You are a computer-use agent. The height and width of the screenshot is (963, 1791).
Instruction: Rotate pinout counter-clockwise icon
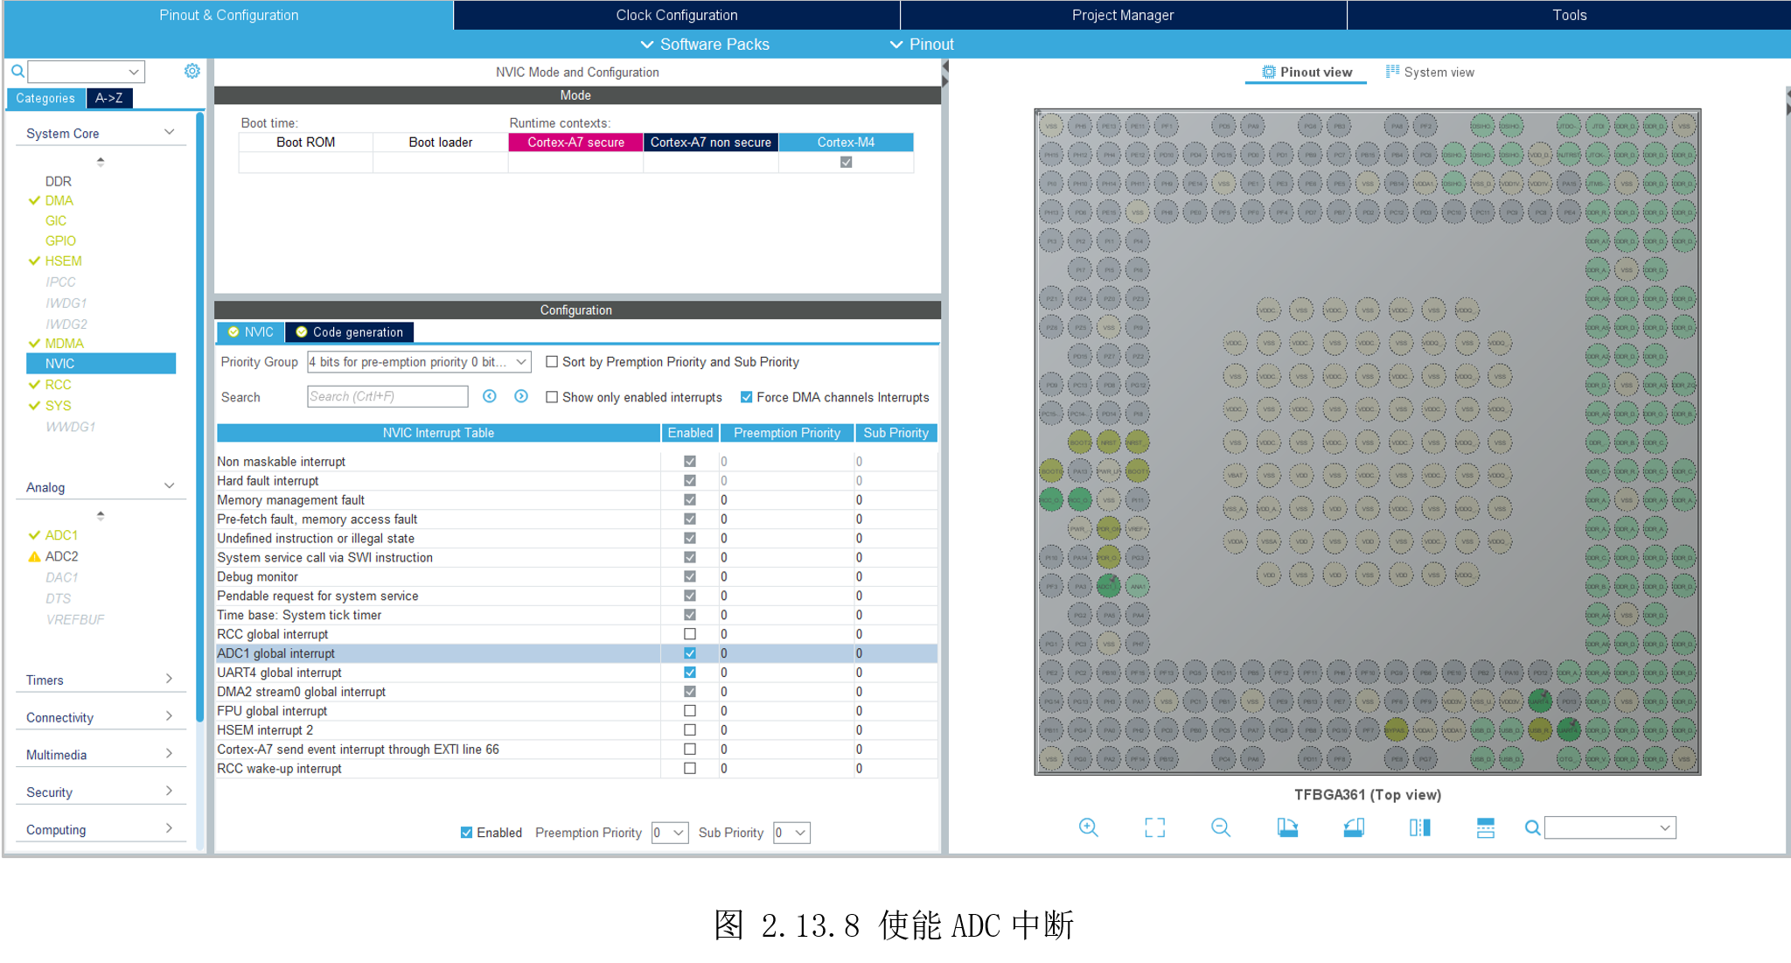click(1354, 827)
